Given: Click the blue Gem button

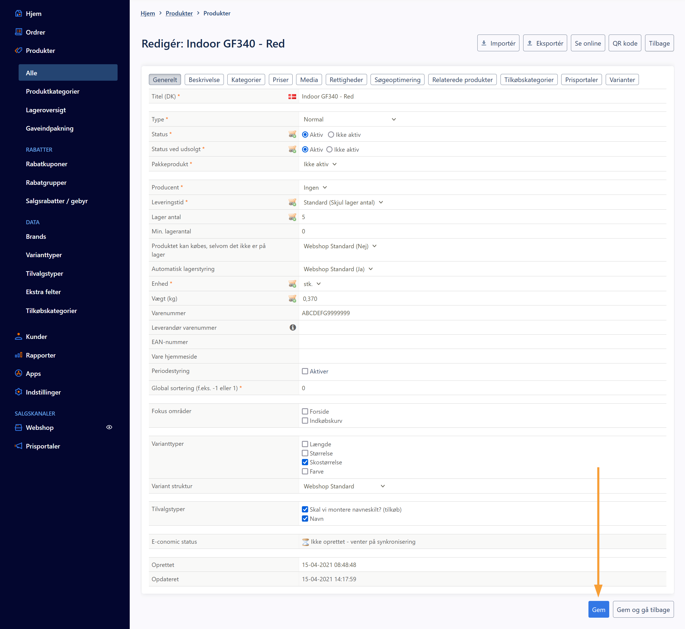Looking at the screenshot, I should [x=599, y=610].
